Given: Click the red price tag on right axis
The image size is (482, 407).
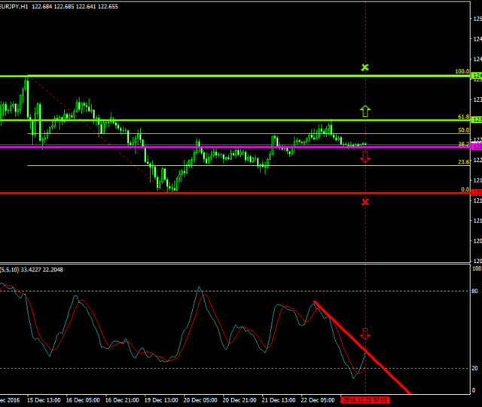Looking at the screenshot, I should 476,193.
